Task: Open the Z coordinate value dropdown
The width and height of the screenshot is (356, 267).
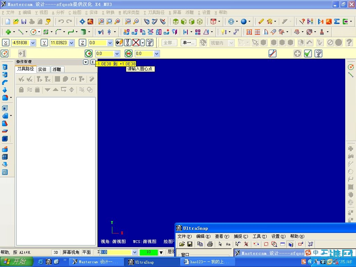Action: (x=110, y=43)
